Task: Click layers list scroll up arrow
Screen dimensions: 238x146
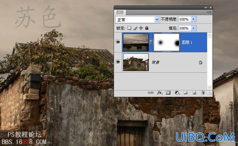Action: point(209,35)
